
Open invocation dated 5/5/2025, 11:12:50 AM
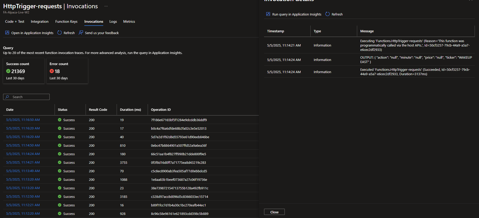click(23, 197)
